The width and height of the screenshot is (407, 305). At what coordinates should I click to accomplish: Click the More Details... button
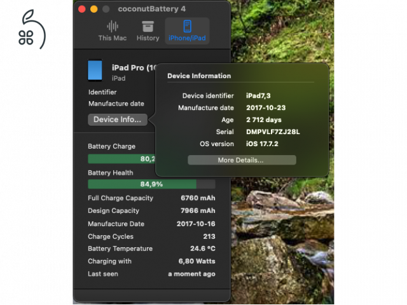(242, 160)
